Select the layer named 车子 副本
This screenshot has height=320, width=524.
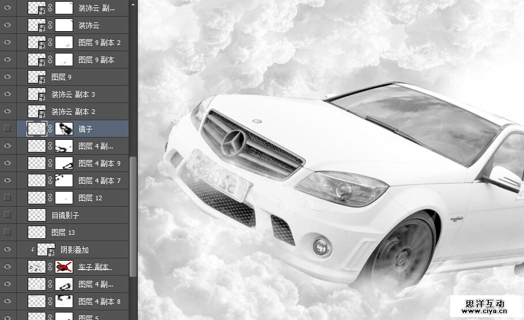(x=95, y=267)
